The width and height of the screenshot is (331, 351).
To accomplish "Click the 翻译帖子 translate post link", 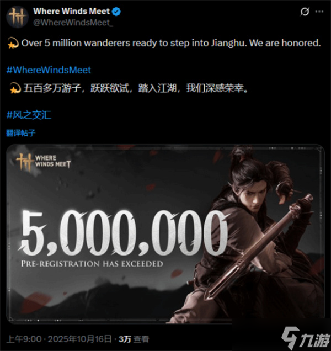I will coord(21,133).
